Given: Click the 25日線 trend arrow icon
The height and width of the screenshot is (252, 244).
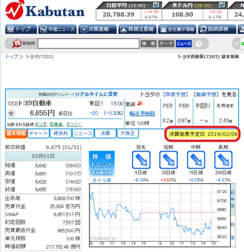Looking at the screenshot, I should point(168,160).
